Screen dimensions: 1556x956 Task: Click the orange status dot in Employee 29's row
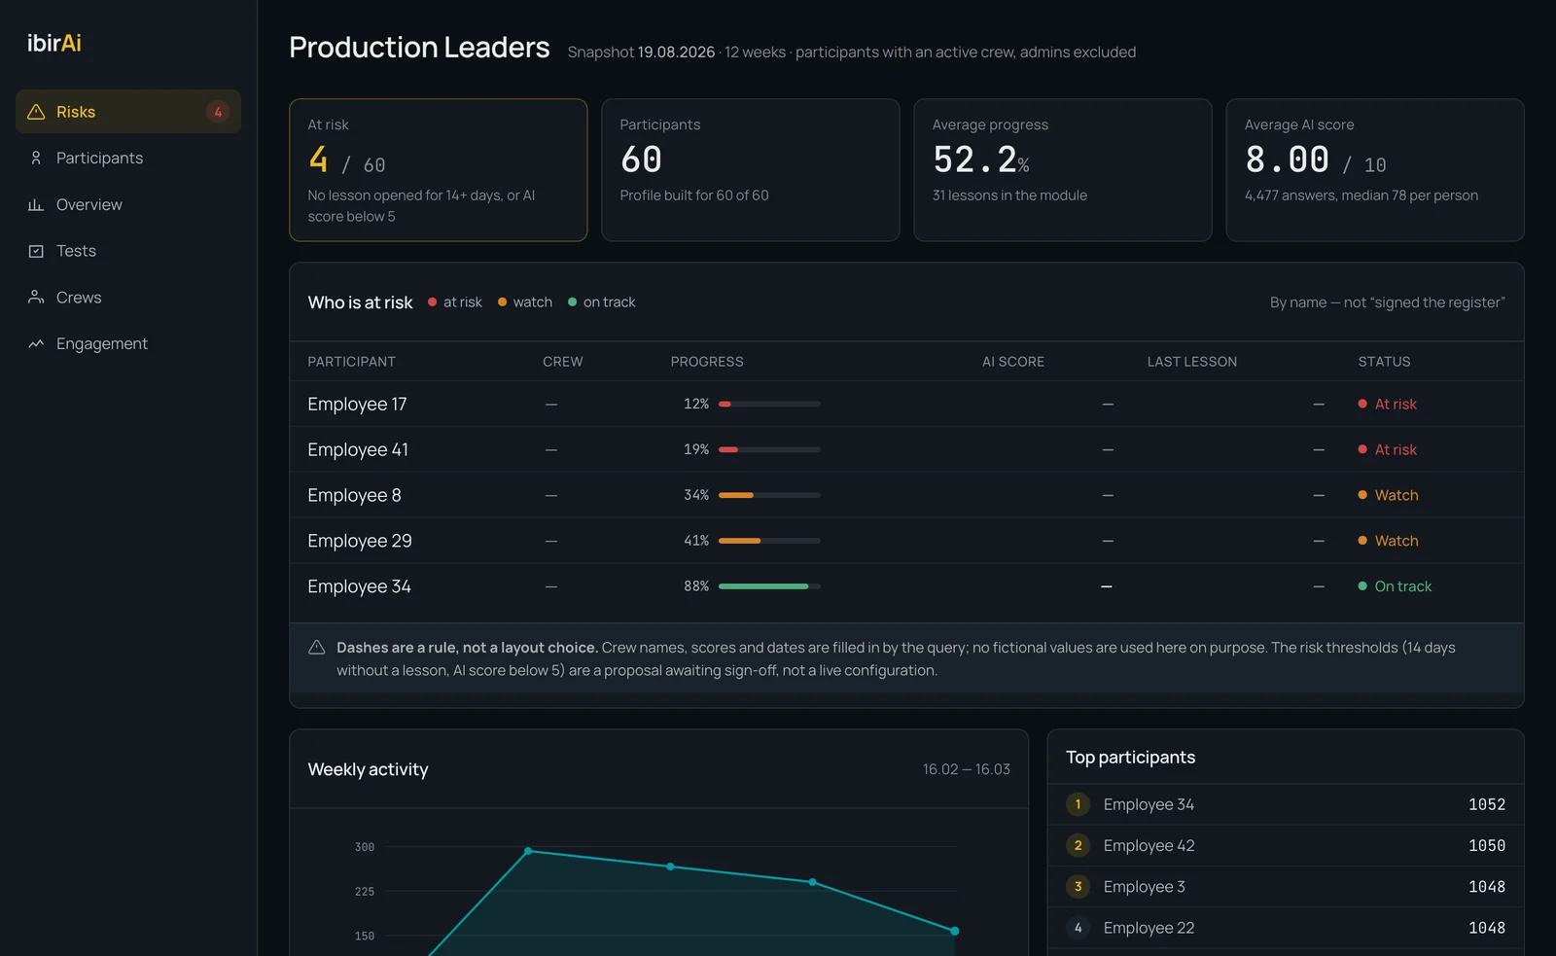coord(1362,541)
